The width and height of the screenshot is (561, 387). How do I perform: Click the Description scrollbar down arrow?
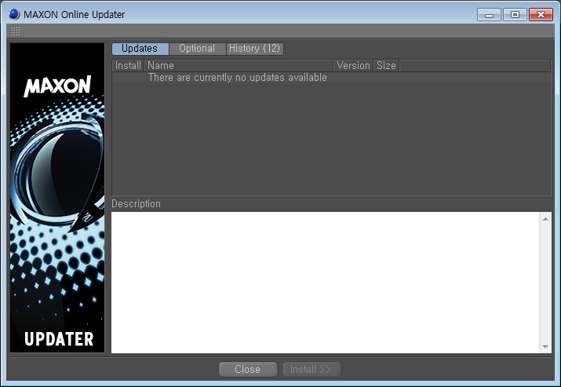(545, 346)
